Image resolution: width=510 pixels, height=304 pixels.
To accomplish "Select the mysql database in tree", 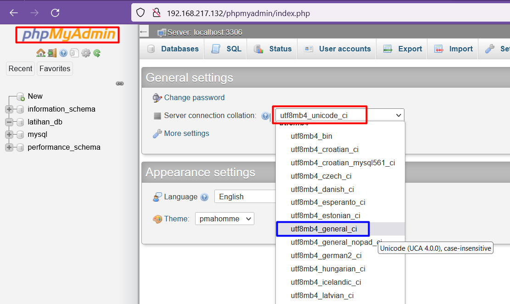I will 37,135.
